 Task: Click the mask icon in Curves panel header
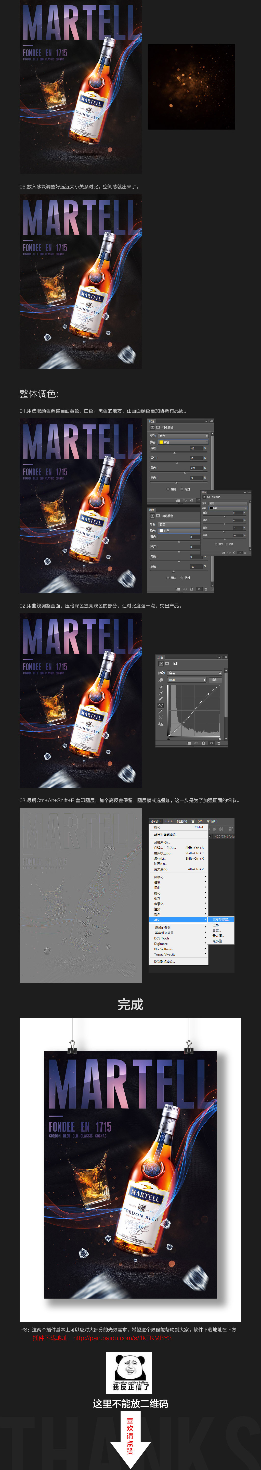tap(167, 664)
